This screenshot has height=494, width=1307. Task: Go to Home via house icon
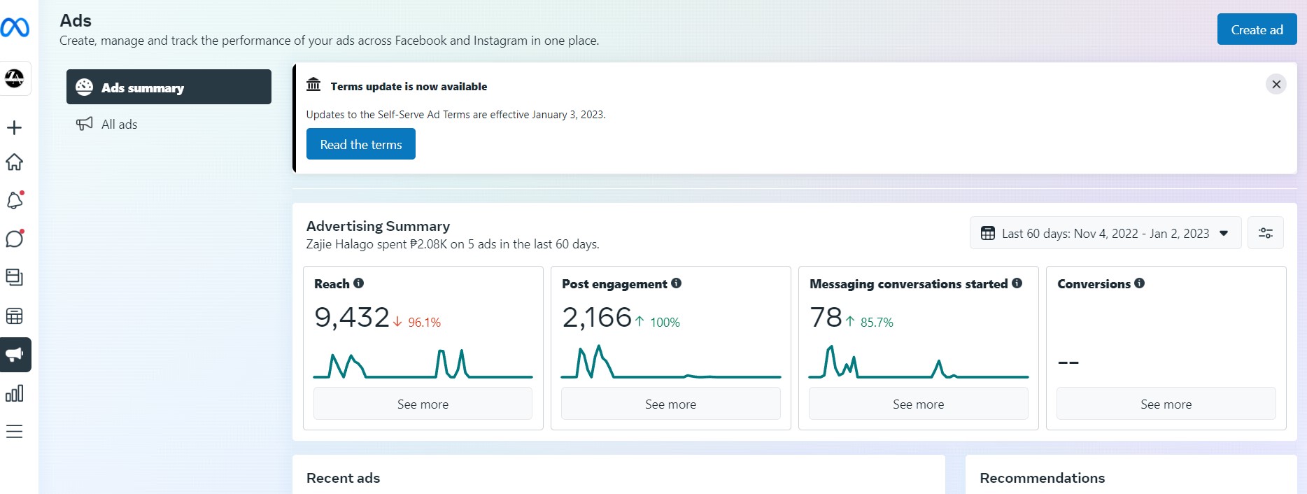(x=14, y=162)
